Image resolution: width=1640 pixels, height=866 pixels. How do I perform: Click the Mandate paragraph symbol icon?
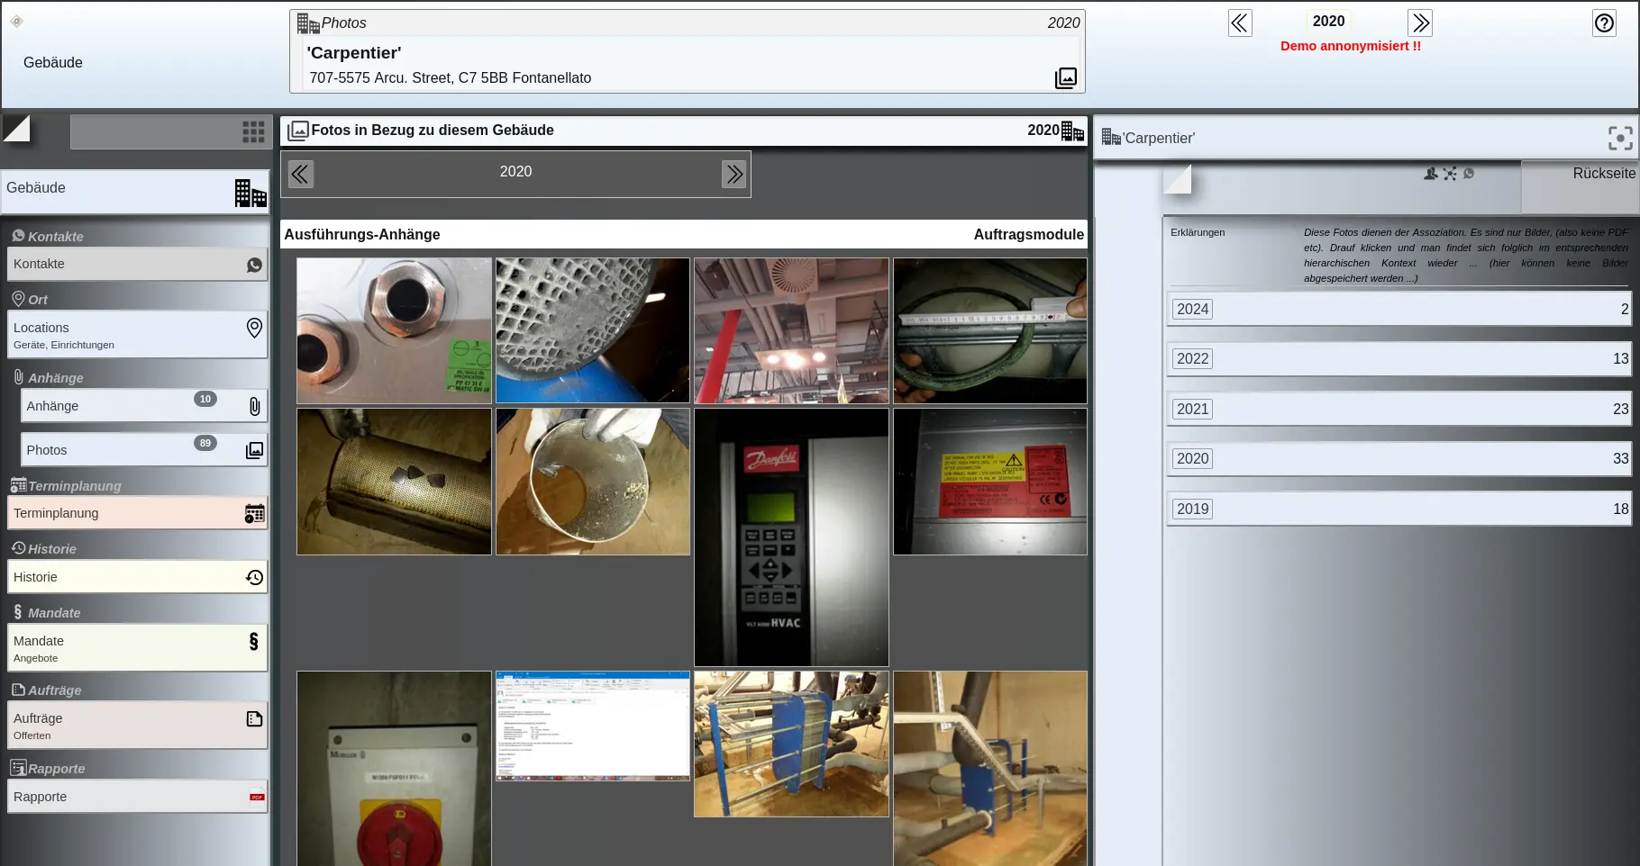(254, 641)
